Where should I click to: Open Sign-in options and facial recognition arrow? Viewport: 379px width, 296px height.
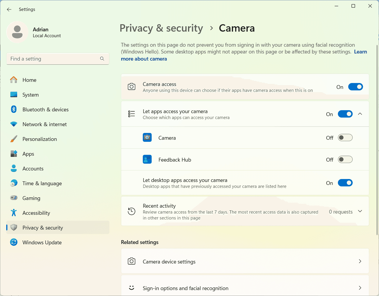click(360, 288)
